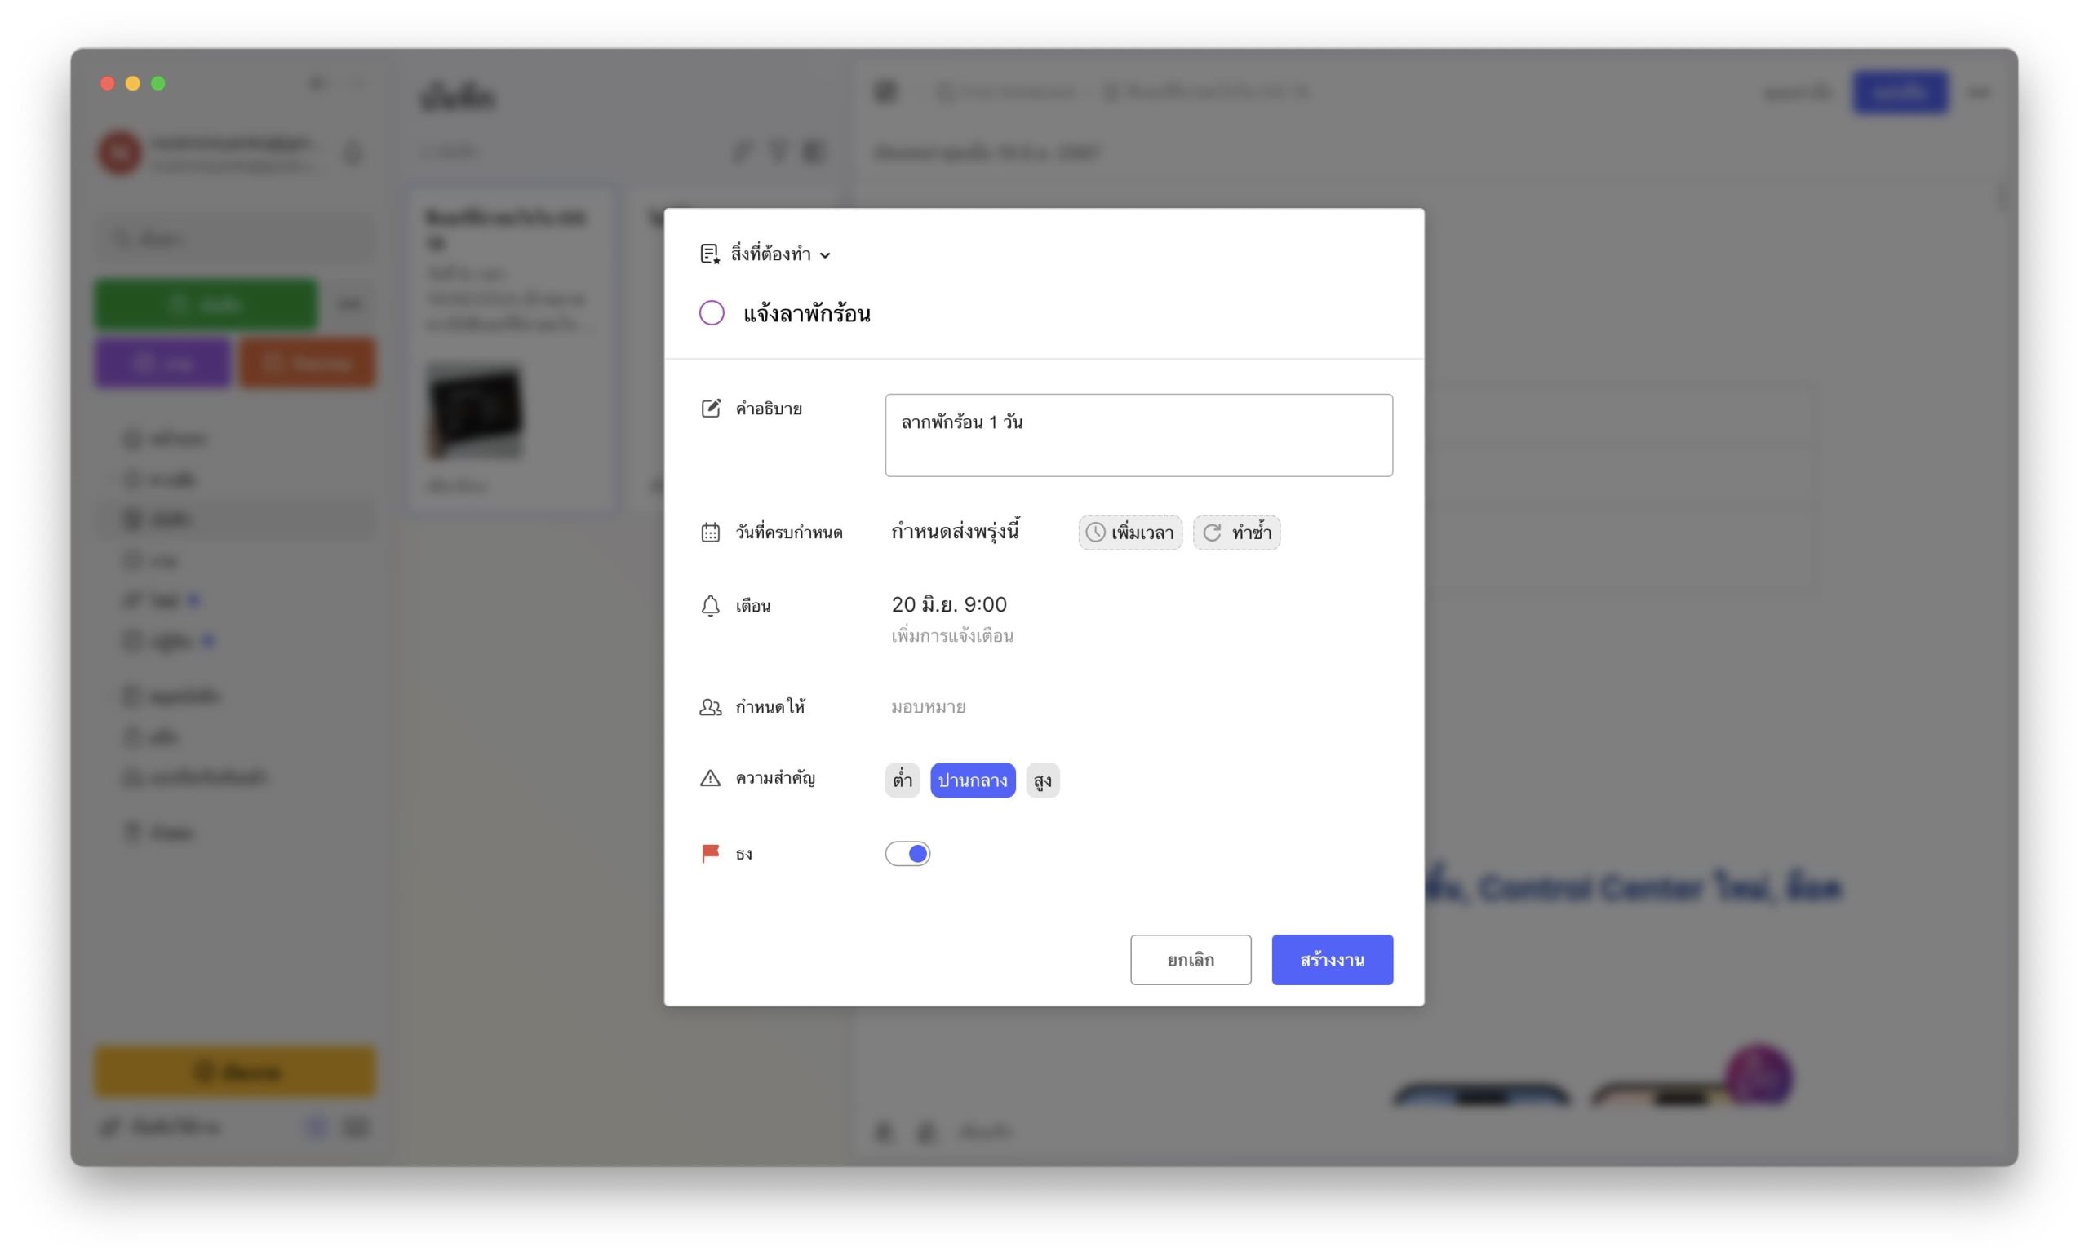This screenshot has width=2089, height=1260.
Task: Set recurrence with the ทำซ้ำ button
Action: tap(1237, 533)
